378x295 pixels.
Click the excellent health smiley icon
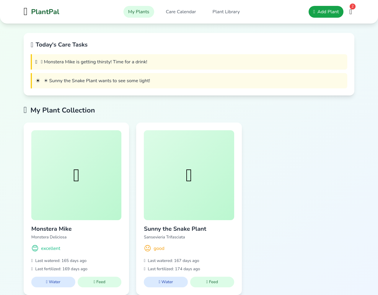click(35, 248)
